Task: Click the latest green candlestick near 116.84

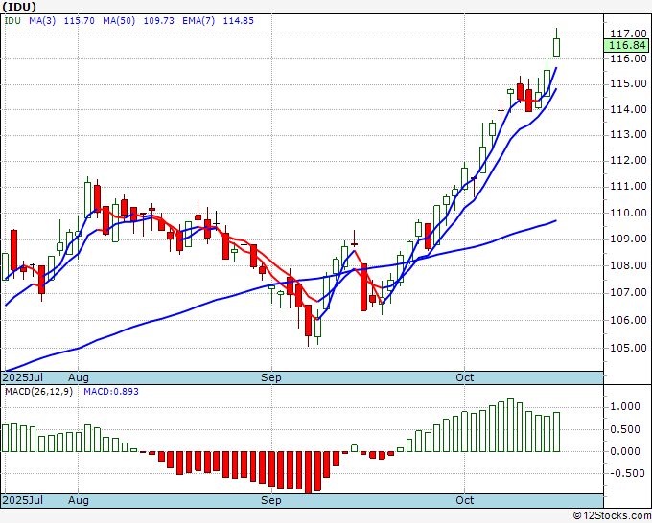Action: coord(556,47)
